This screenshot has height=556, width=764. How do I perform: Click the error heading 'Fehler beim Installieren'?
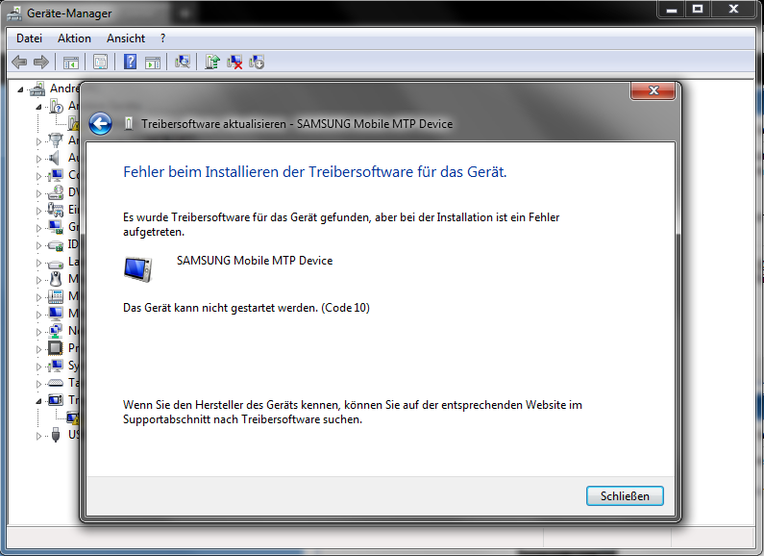(315, 171)
